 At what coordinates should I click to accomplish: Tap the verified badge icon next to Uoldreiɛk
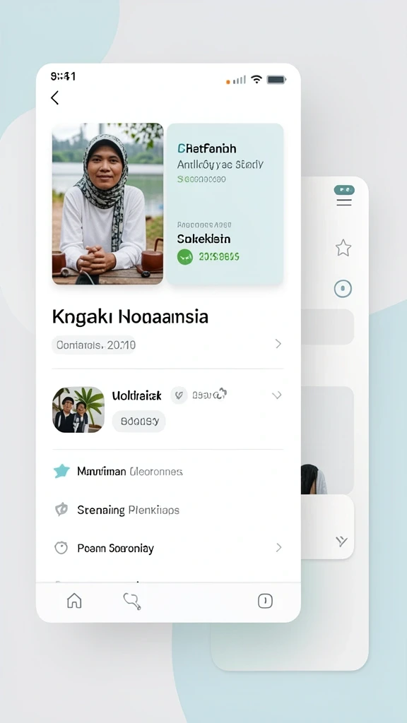click(179, 395)
